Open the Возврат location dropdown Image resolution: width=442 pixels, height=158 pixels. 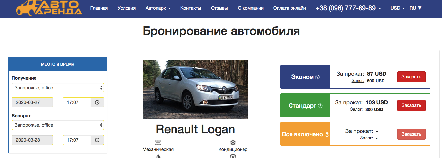pos(58,125)
